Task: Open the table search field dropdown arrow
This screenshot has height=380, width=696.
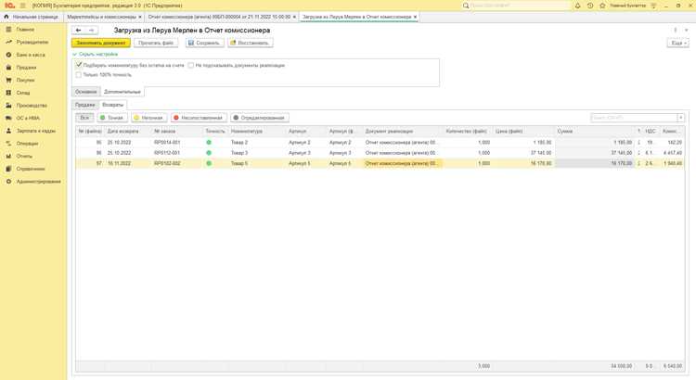Action: [680, 118]
